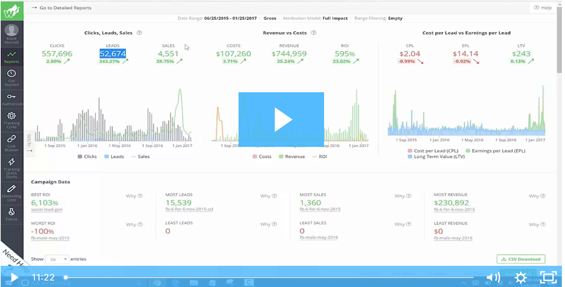Screen dimensions: 565x287
Task: Click the green Wicked Reports logo
Action: (x=12, y=11)
